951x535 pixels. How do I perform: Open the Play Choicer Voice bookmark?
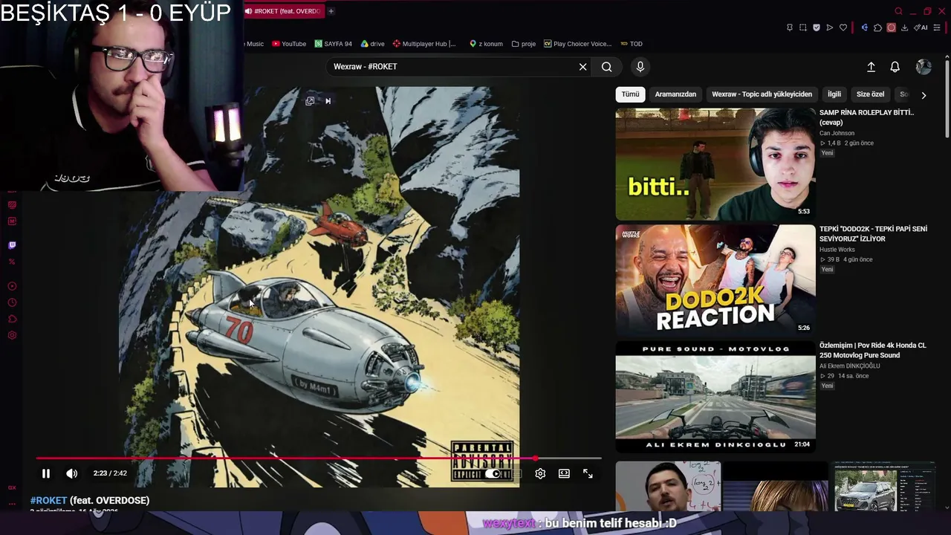point(578,44)
